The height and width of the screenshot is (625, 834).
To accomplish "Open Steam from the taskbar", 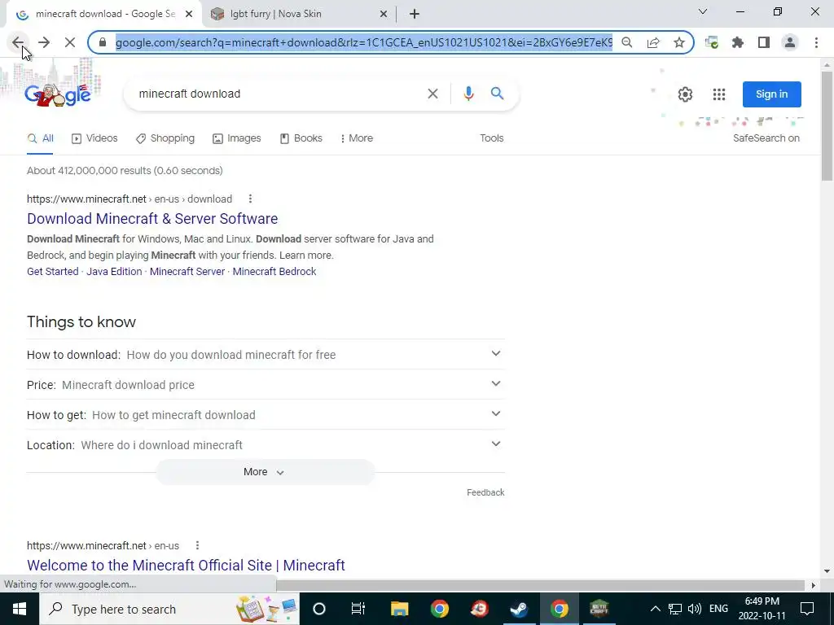I will click(x=519, y=609).
